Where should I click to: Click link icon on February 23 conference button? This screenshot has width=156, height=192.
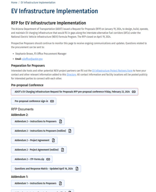134,92
